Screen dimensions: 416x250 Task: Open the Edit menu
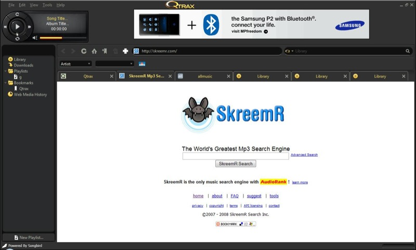pyautogui.click(x=22, y=5)
